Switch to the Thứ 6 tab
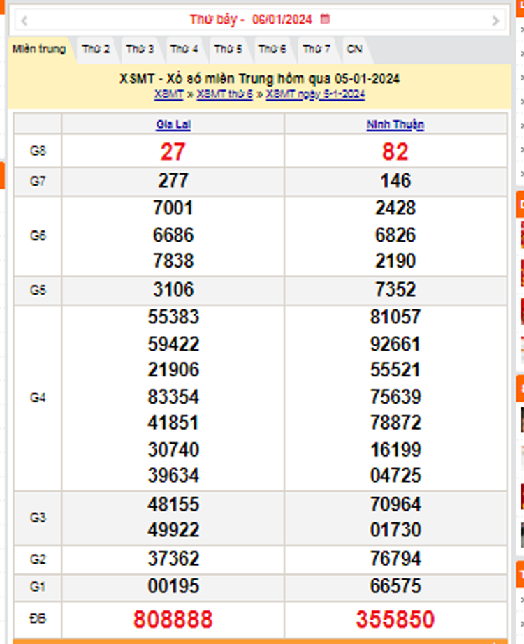The image size is (524, 644). [272, 50]
